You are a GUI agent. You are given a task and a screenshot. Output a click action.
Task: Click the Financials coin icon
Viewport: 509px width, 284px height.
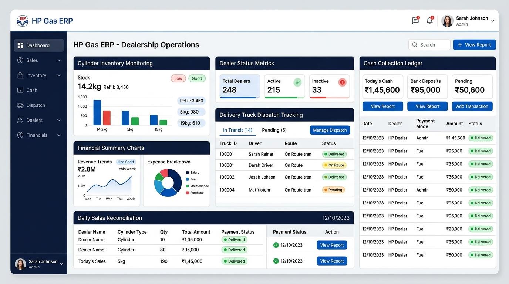[20, 135]
